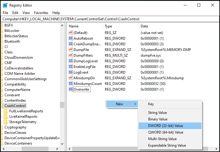Click the LiveKernelReports folder icon

6,117
